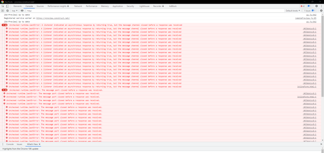Open the Memory tab
This screenshot has height=153, width=324.
click(105, 6)
